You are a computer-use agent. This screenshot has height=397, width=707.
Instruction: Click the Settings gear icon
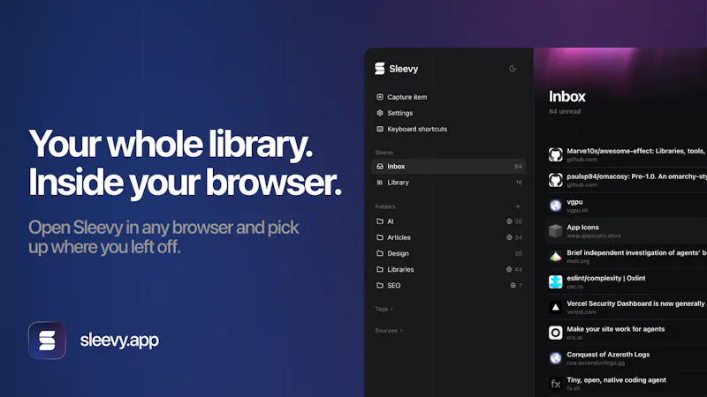(x=380, y=113)
